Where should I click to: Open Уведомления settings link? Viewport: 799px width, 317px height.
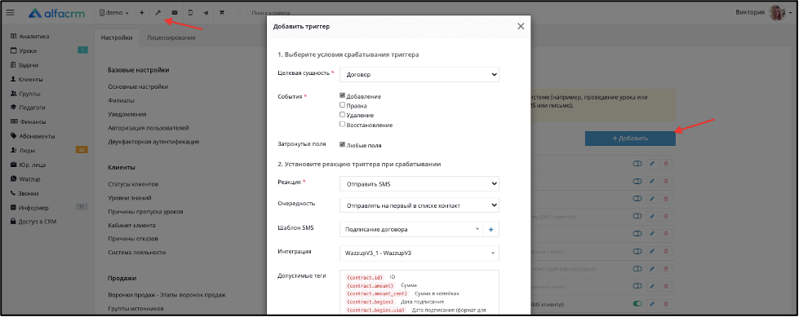pos(127,114)
